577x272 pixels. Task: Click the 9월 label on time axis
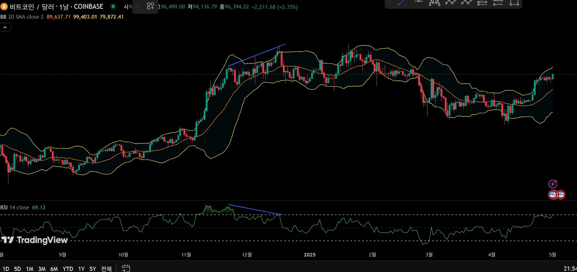click(x=63, y=255)
